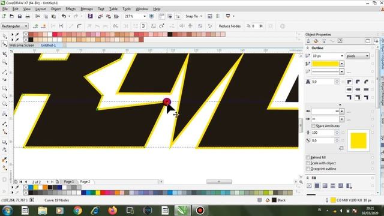Click the Firefox icon in taskbar

(x=112, y=211)
